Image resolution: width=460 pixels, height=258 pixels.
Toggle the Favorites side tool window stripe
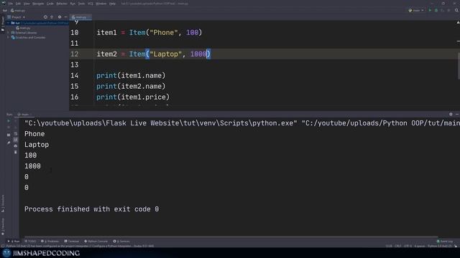(3, 226)
